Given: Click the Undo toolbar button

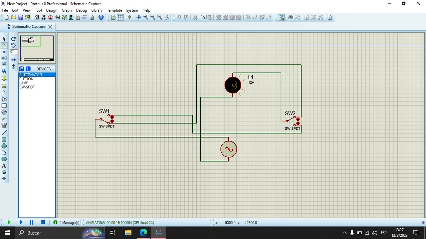Looking at the screenshot, I should coord(179,17).
